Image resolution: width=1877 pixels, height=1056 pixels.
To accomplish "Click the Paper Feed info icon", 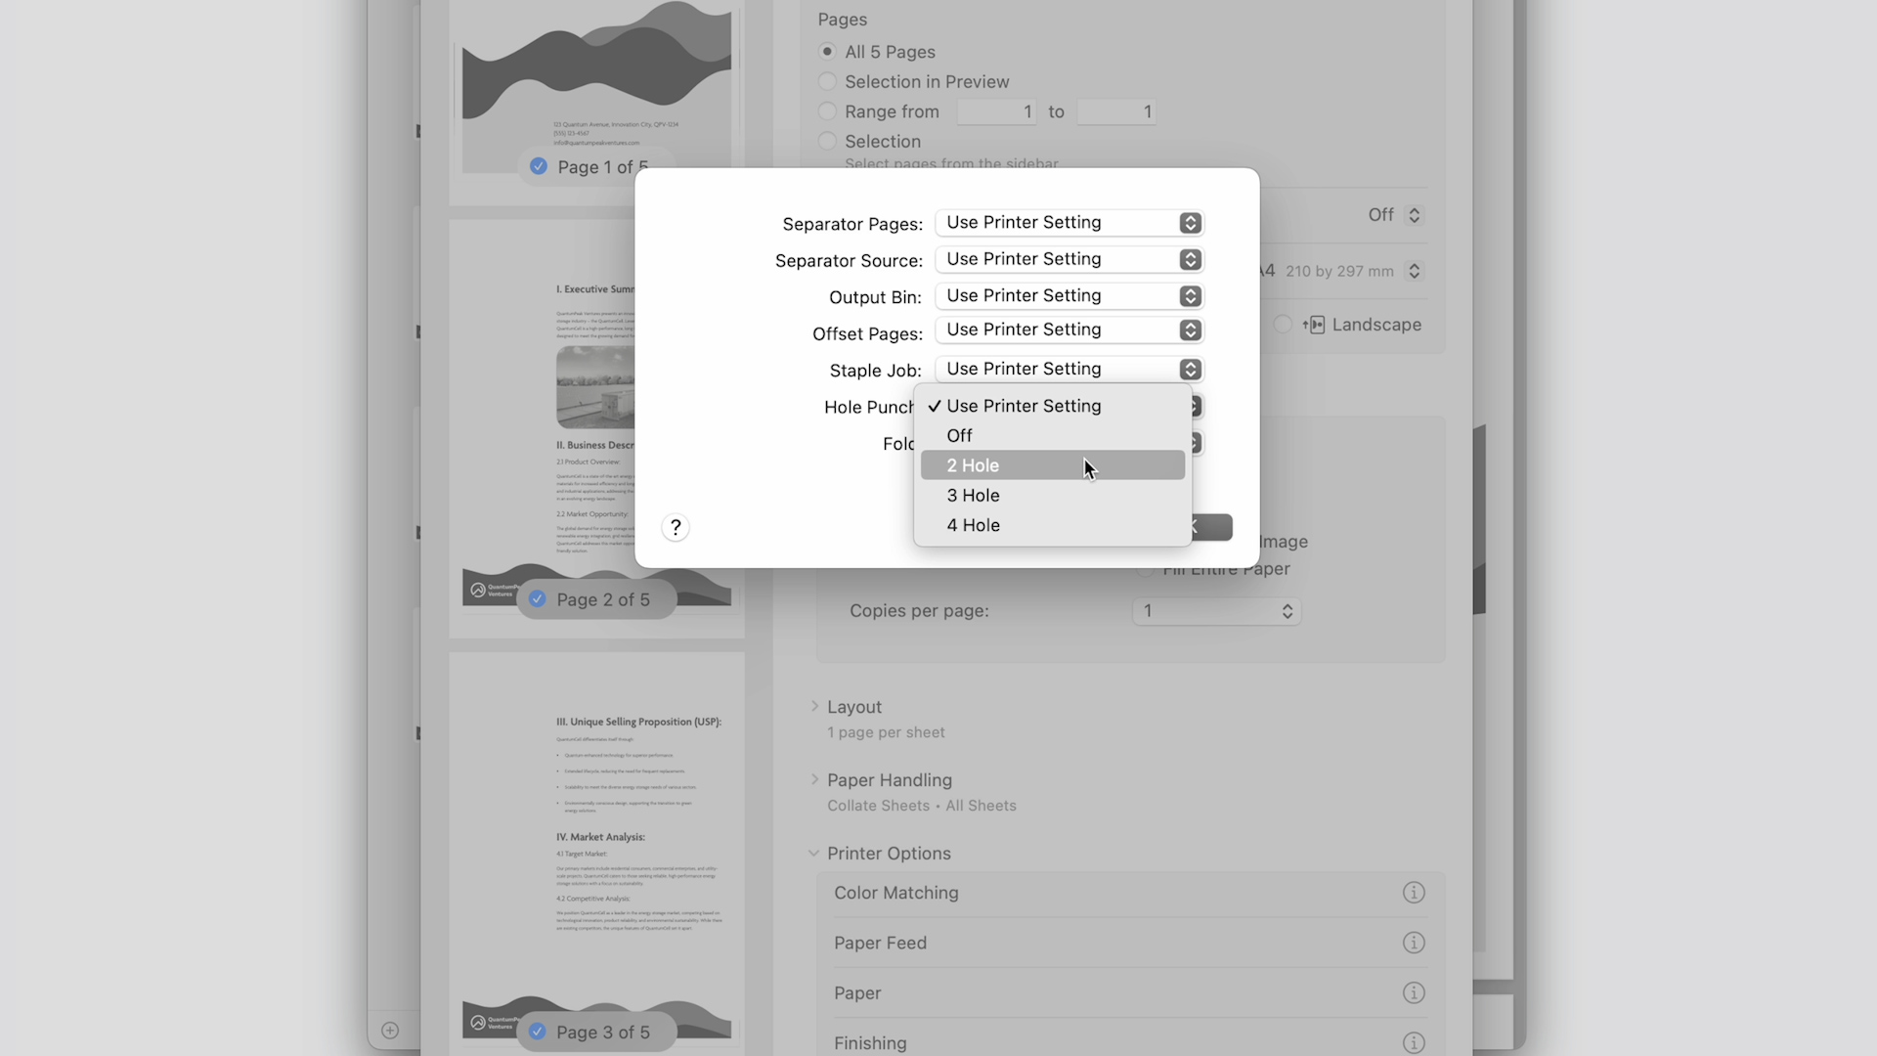I will click(1413, 943).
